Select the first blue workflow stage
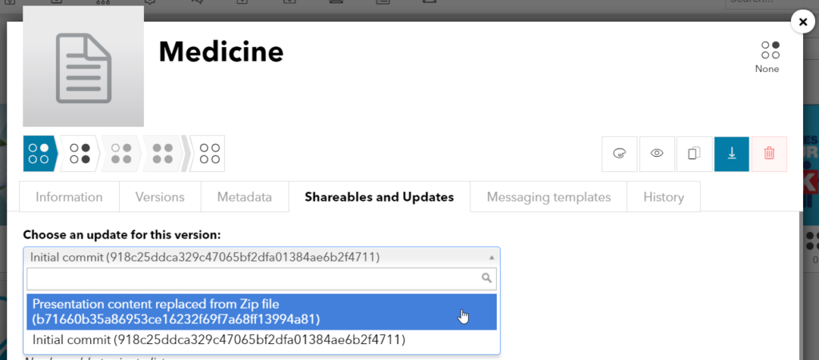Screen dimensions: 819x360 click(x=39, y=154)
